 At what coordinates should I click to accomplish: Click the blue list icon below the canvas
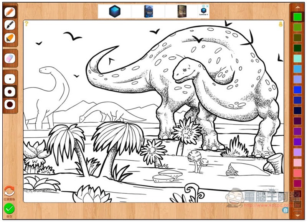(285, 210)
